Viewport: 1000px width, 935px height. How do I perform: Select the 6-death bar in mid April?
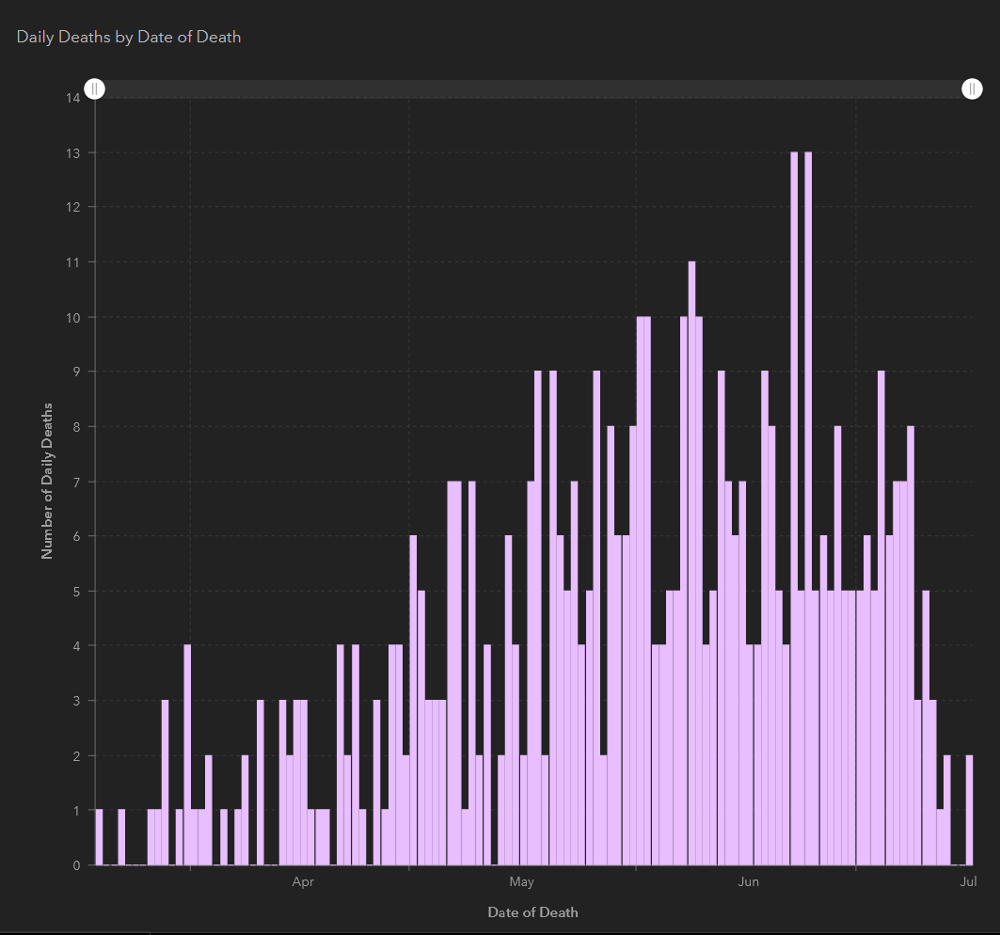[x=413, y=700]
